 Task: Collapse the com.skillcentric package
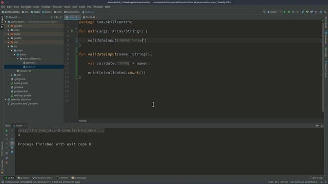coord(18,59)
